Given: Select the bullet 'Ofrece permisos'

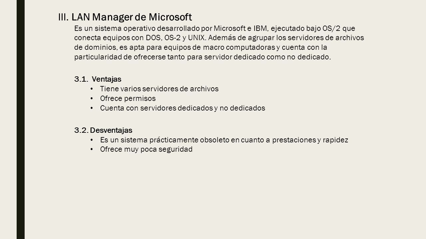Looking at the screenshot, I should [x=128, y=99].
